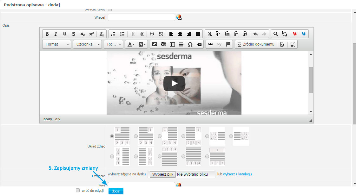Image resolution: width=356 pixels, height=195 pixels.
Task: Justify the text
Action: click(198, 34)
